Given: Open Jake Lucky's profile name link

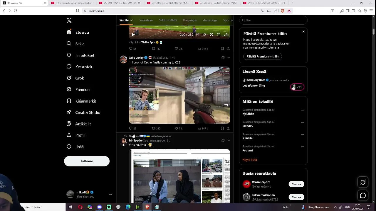Looking at the screenshot, I should click(136, 58).
